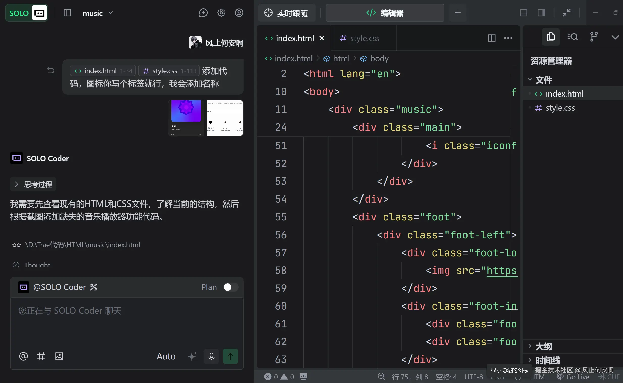Click the undo arrow beside the message

[x=51, y=70]
